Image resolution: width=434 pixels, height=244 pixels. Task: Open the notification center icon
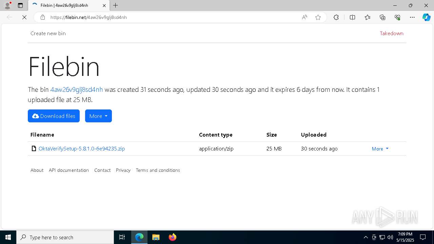pos(423,237)
